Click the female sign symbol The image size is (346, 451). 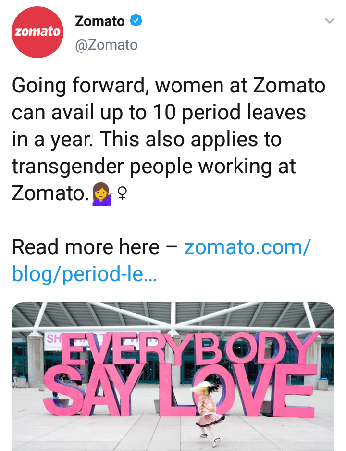(123, 193)
